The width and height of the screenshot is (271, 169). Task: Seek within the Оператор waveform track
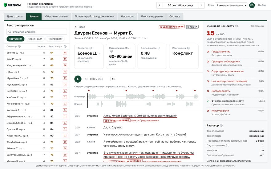[143, 96]
